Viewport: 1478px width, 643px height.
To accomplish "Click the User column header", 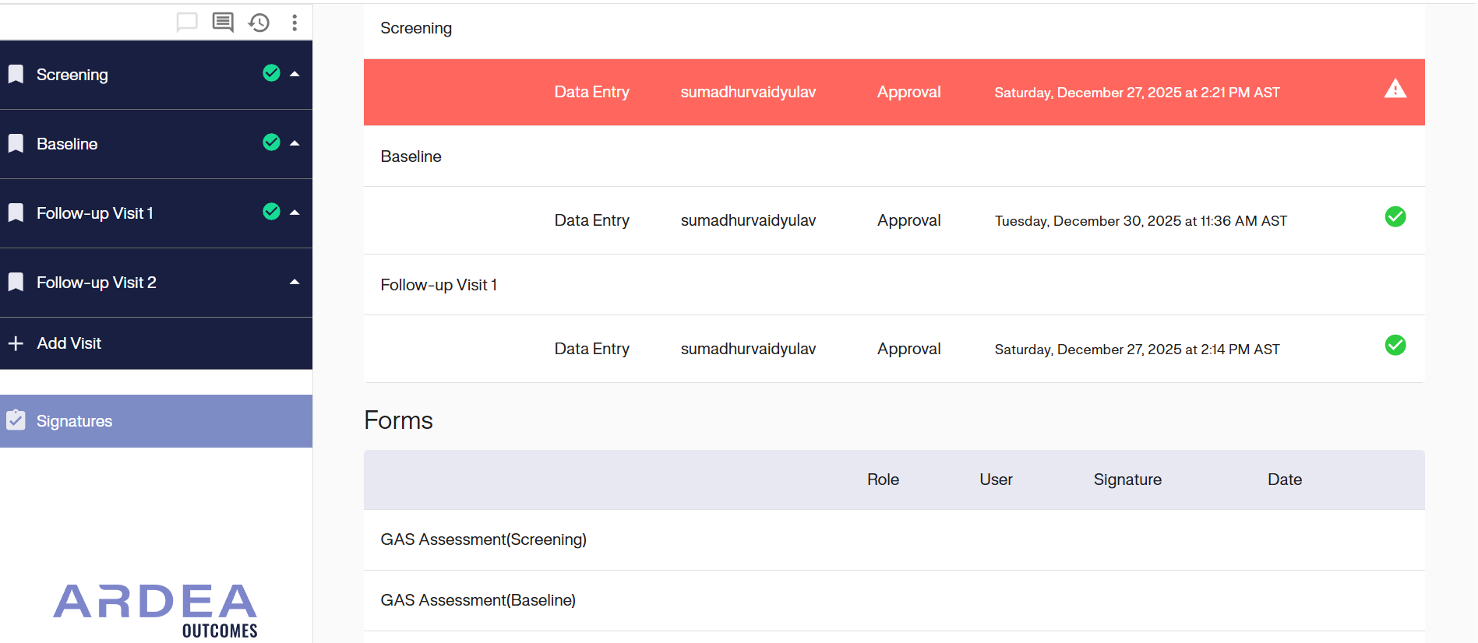I will pyautogui.click(x=996, y=480).
